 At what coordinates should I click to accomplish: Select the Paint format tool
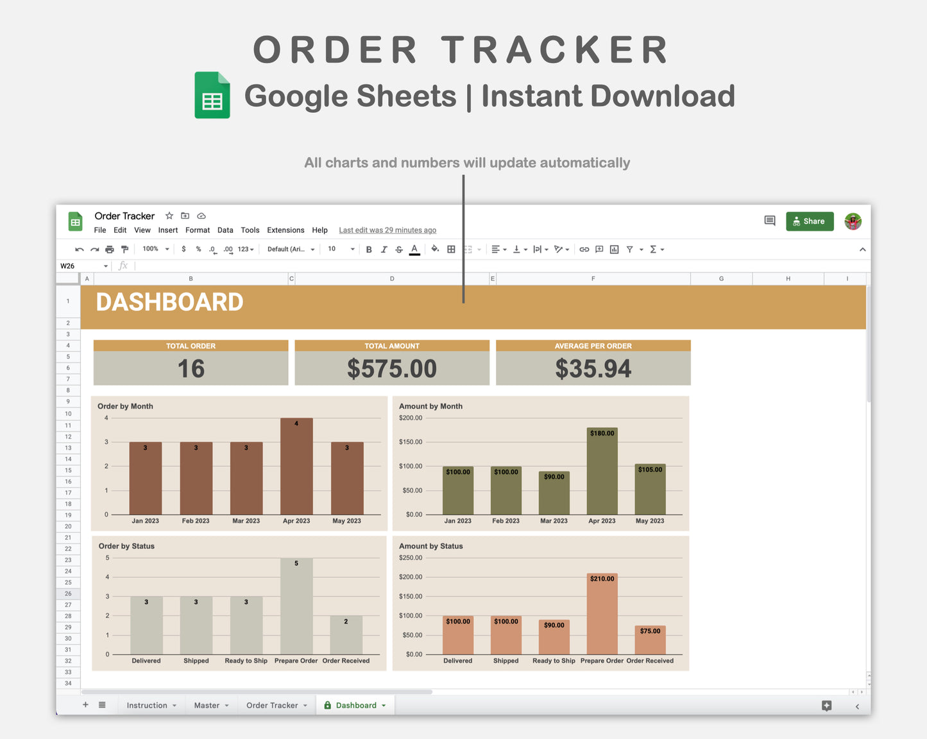pos(124,249)
